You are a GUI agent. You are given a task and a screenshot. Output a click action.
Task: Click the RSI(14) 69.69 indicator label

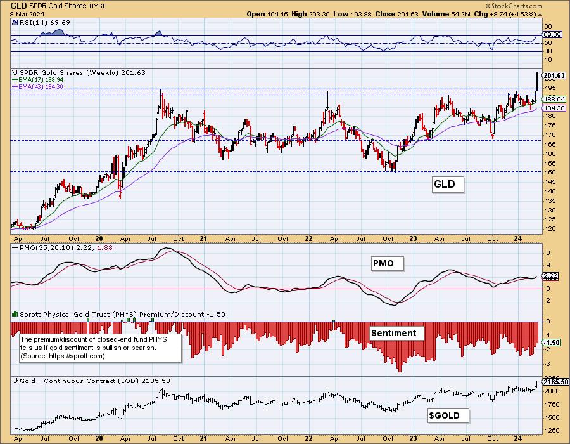(x=44, y=22)
